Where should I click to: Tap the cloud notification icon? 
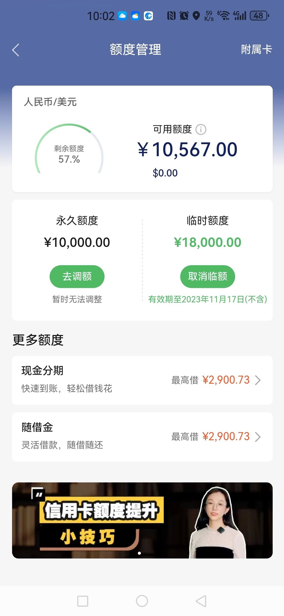122,16
